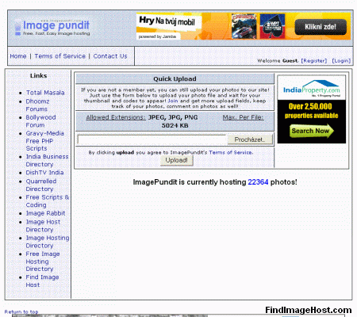The height and width of the screenshot is (317, 357).
Task: Click the Links sidebar heading
Action: (x=38, y=75)
